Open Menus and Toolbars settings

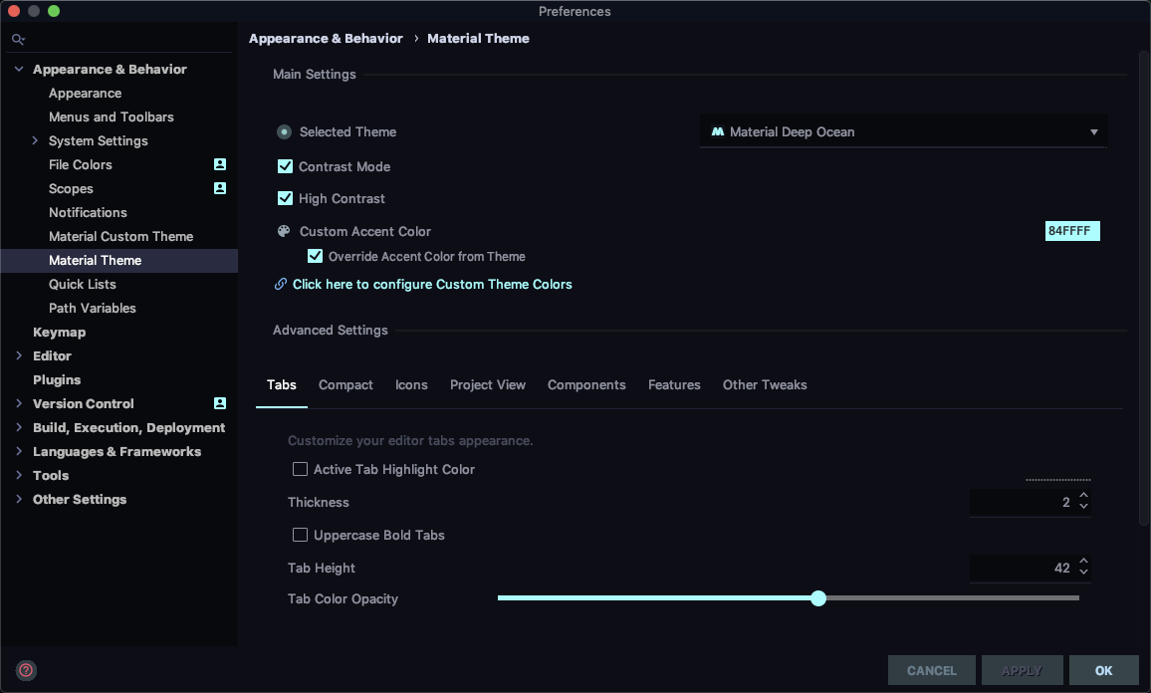(x=112, y=116)
